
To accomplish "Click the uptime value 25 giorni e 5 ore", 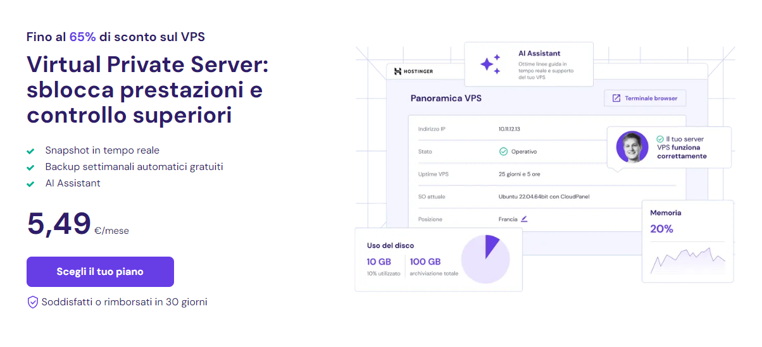I will click(520, 174).
